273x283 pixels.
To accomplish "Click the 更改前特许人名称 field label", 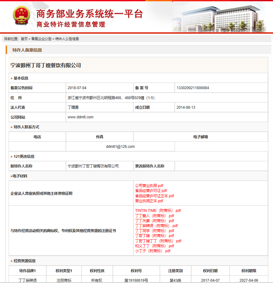I will tap(150, 166).
